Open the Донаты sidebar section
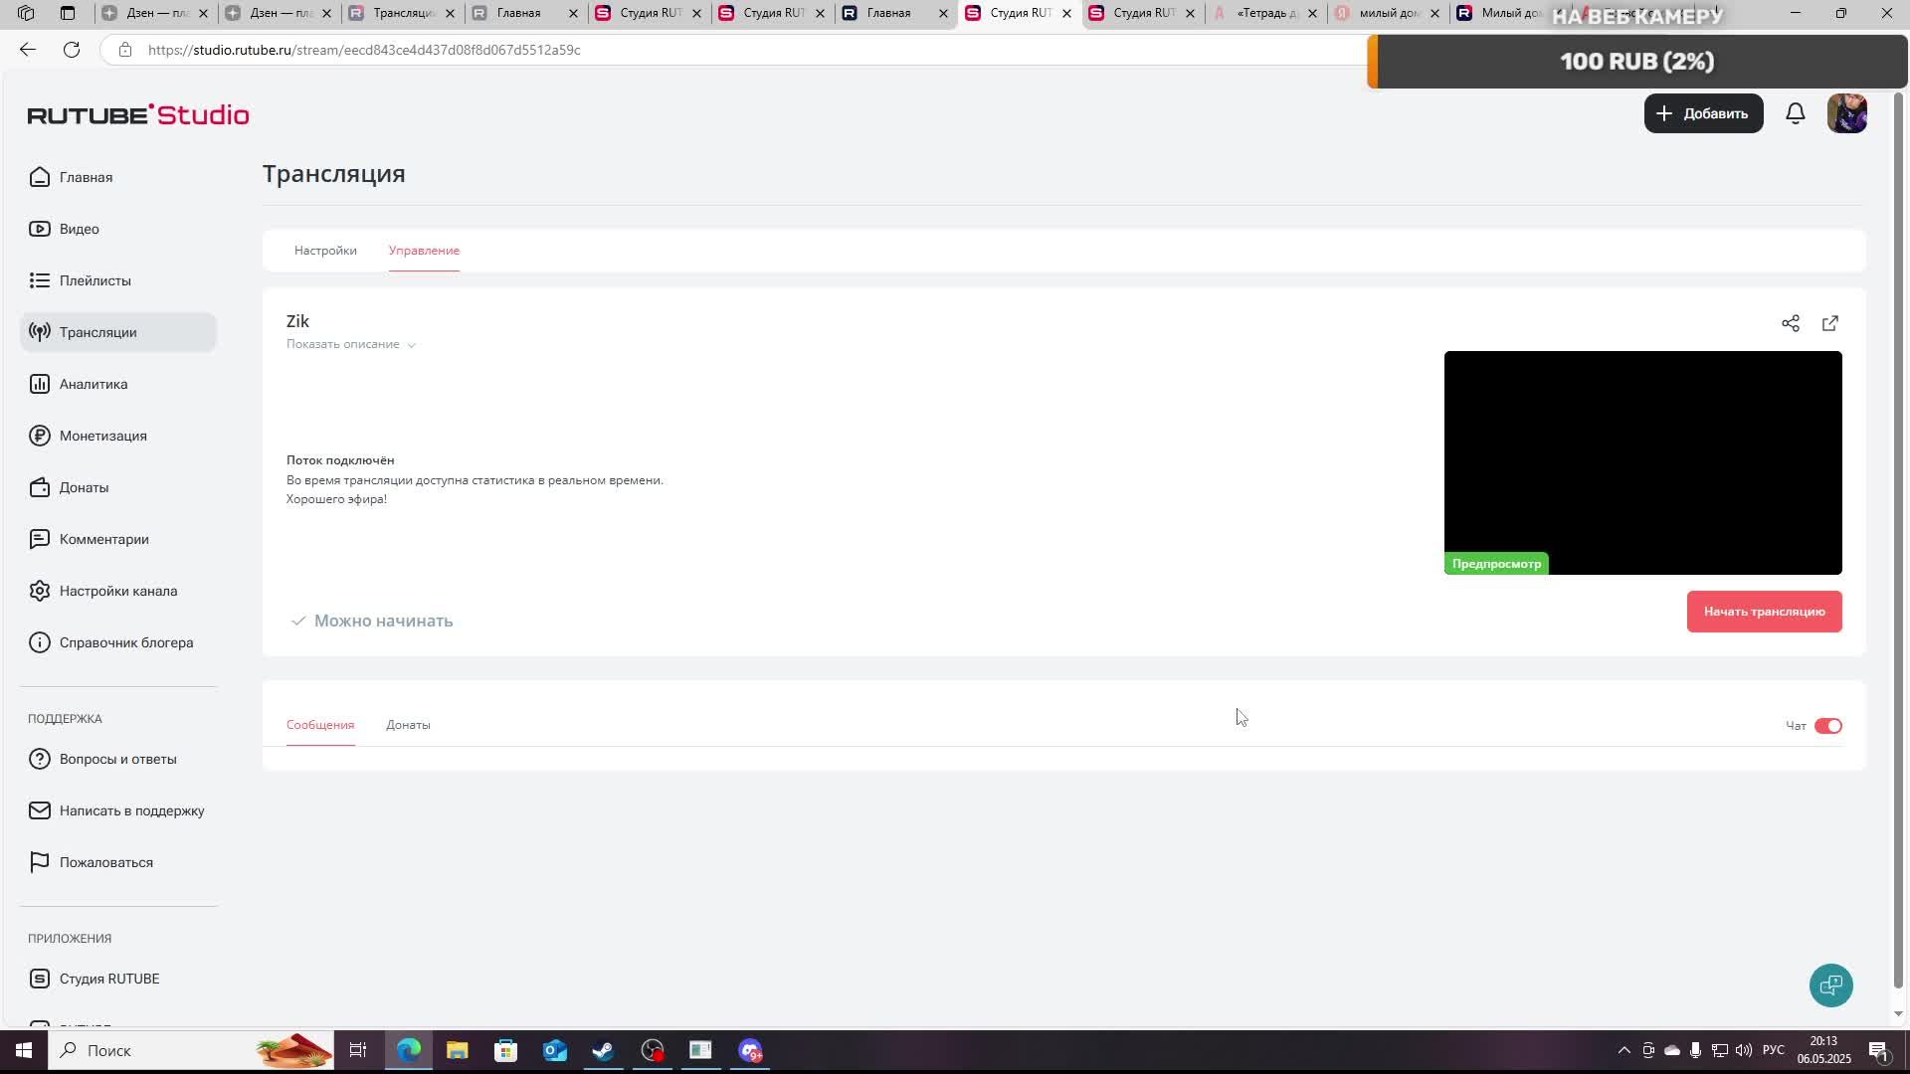This screenshot has height=1074, width=1910. coord(84,487)
